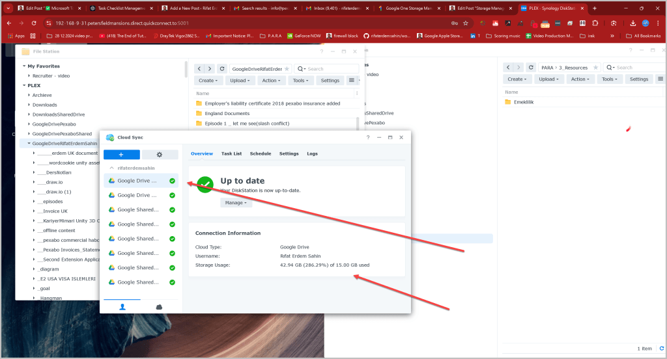Open the Settings tab in Cloud Sync
The image size is (667, 359).
(x=289, y=153)
